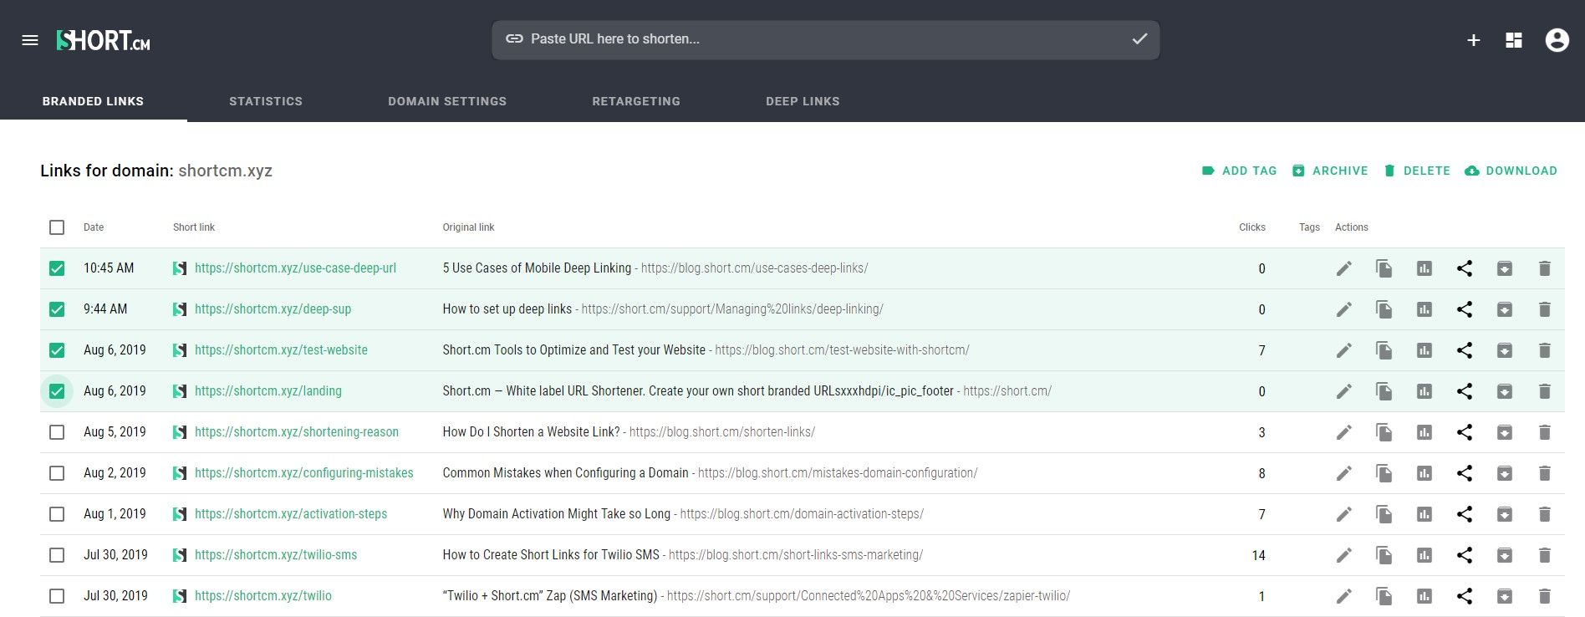1585x617 pixels.
Task: Edit the use-case-deep-url link
Action: click(x=1344, y=268)
